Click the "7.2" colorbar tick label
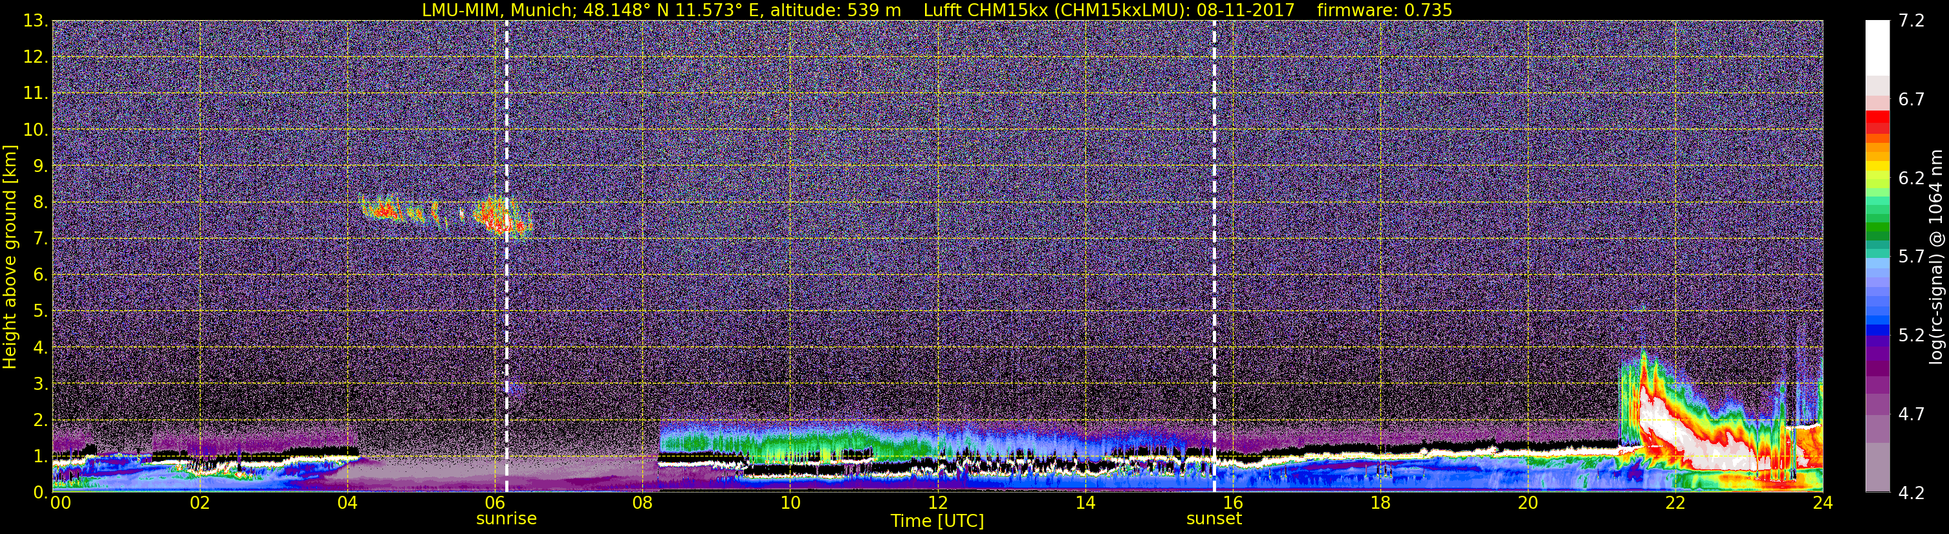 1911,21
